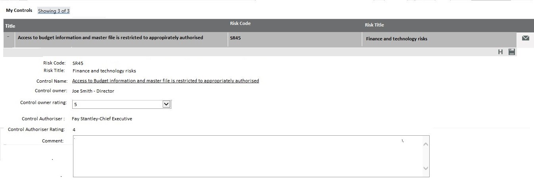The width and height of the screenshot is (534, 182).
Task: Save changes with the floppy disk icon
Action: (512, 52)
